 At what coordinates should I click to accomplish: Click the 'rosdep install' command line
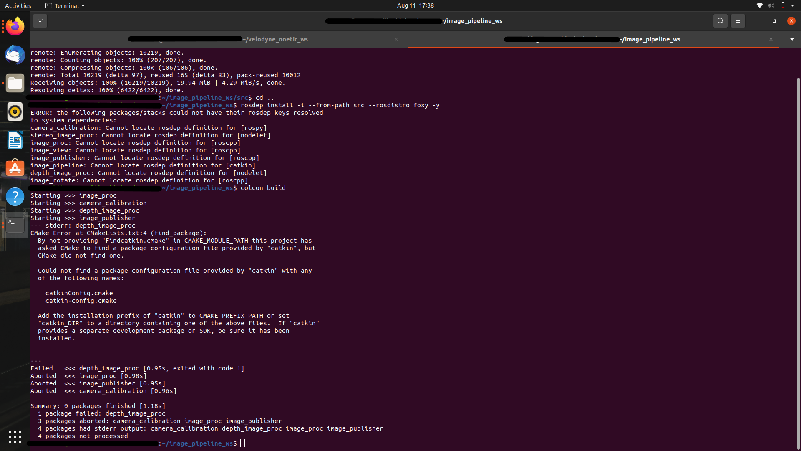click(340, 105)
